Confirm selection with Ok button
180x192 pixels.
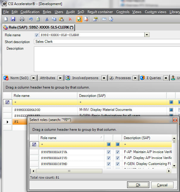pos(138,185)
